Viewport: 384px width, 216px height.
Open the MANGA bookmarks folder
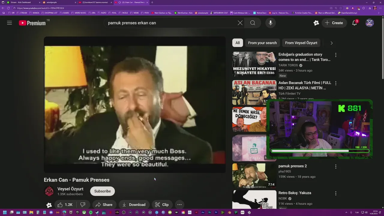34,13
